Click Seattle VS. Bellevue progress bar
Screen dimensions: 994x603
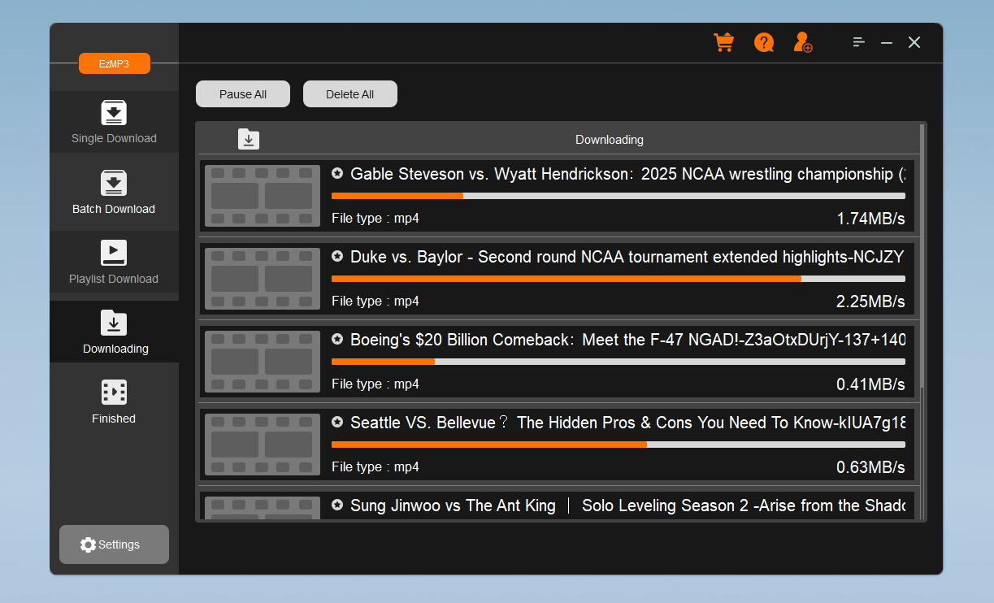(x=619, y=445)
